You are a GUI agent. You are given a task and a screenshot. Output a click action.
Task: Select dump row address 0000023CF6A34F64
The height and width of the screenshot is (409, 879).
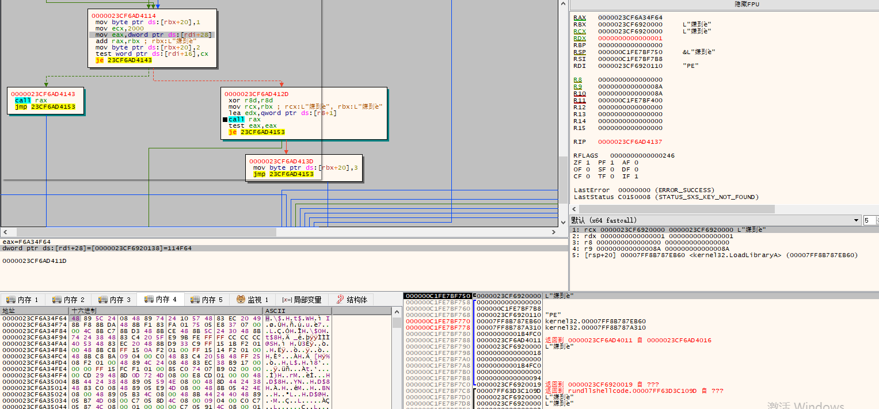click(x=35, y=318)
